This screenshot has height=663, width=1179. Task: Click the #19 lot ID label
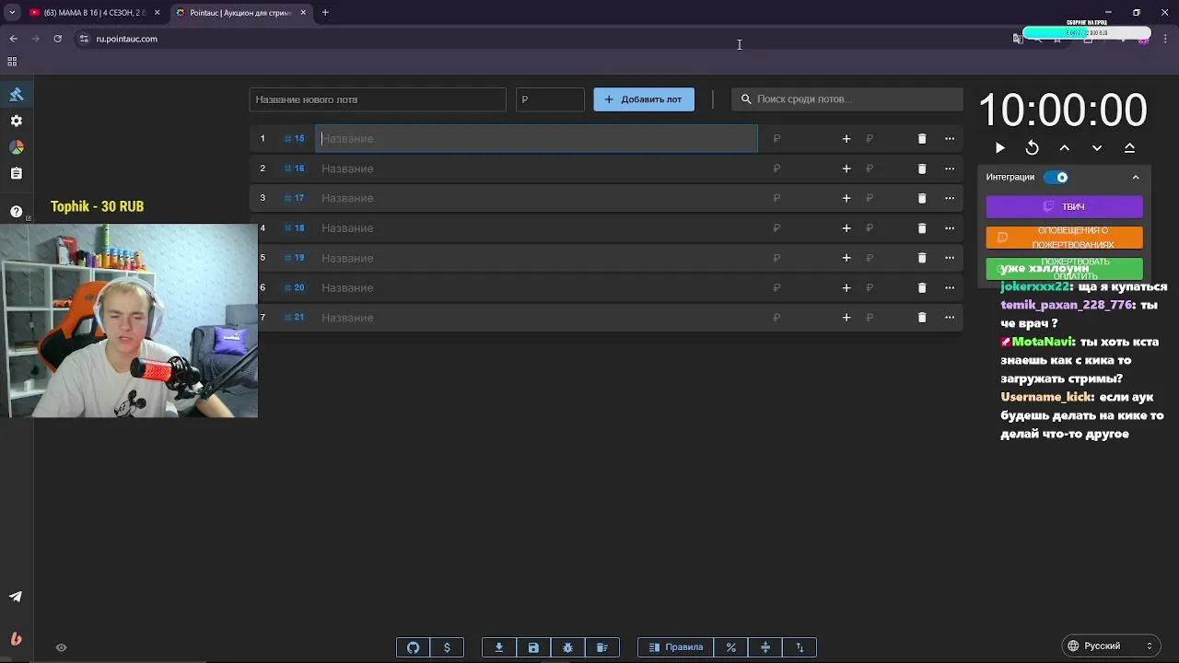pyautogui.click(x=294, y=258)
